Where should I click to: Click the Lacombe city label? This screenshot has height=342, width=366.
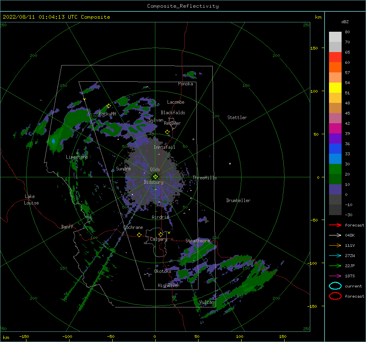coord(176,102)
